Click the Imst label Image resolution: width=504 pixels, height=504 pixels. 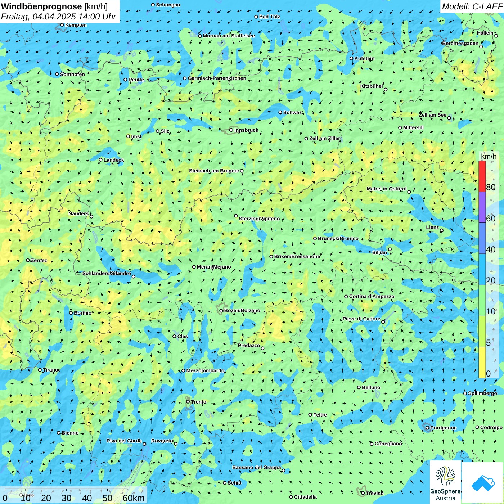coord(136,136)
